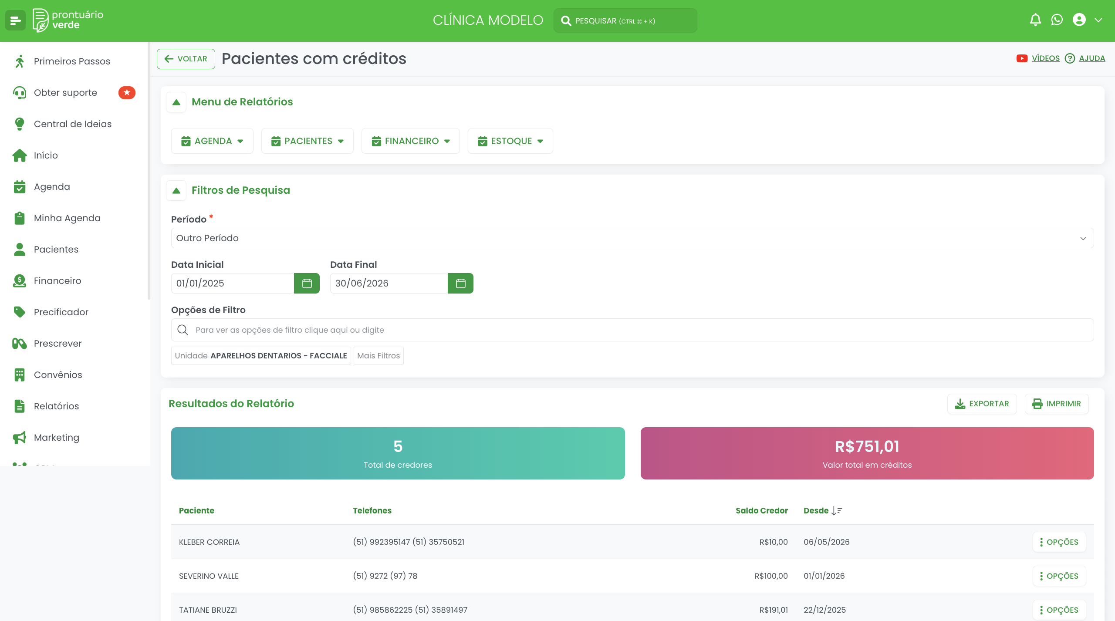Open Convênios in sidebar
Screen dimensions: 1115x621
point(58,375)
